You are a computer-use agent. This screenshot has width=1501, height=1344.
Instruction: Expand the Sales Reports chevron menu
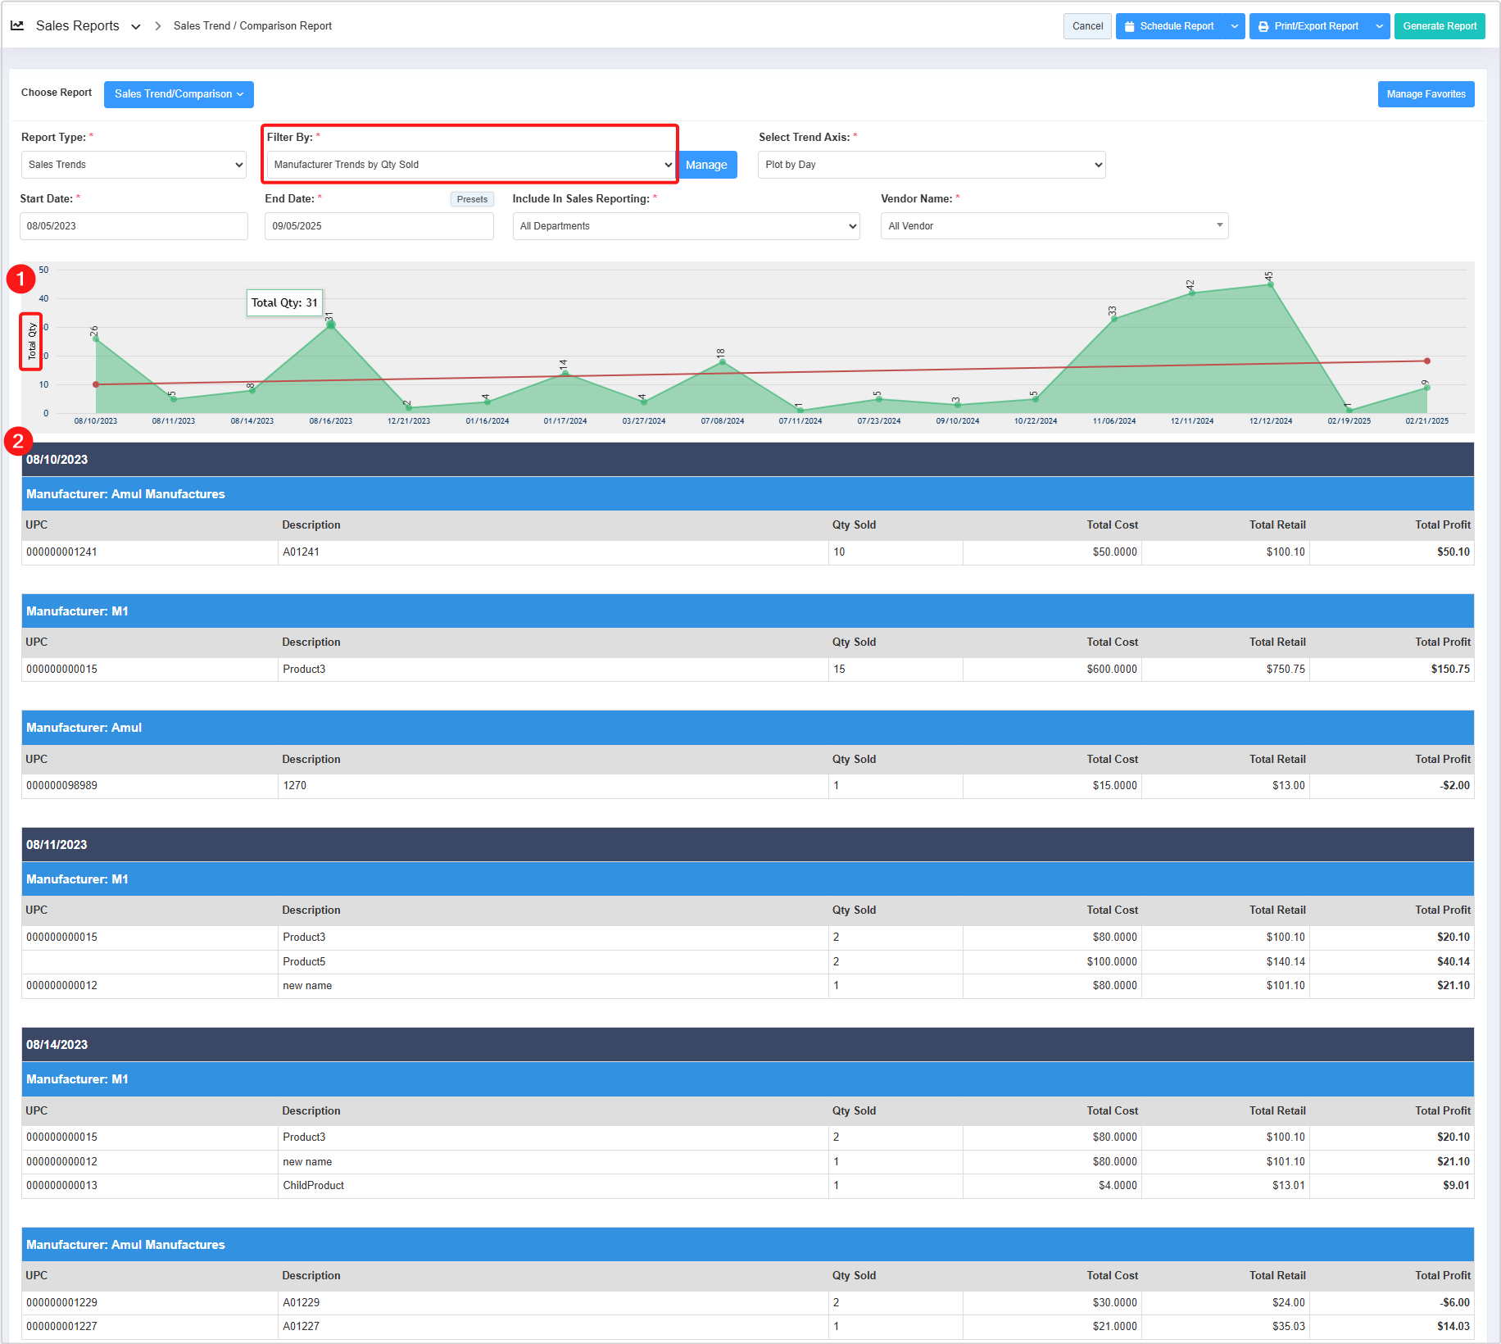pyautogui.click(x=136, y=26)
